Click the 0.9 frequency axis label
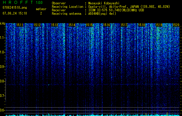182x116 pixels. pos(2,67)
